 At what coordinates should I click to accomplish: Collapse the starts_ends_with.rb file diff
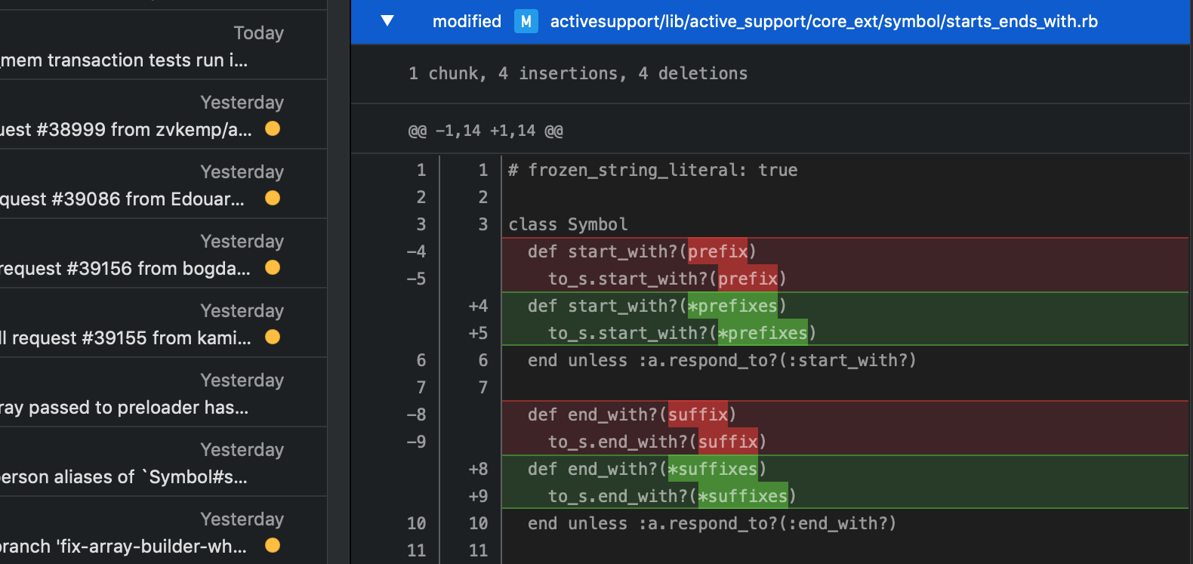(387, 21)
